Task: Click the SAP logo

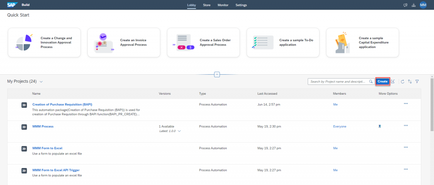Action: click(12, 5)
